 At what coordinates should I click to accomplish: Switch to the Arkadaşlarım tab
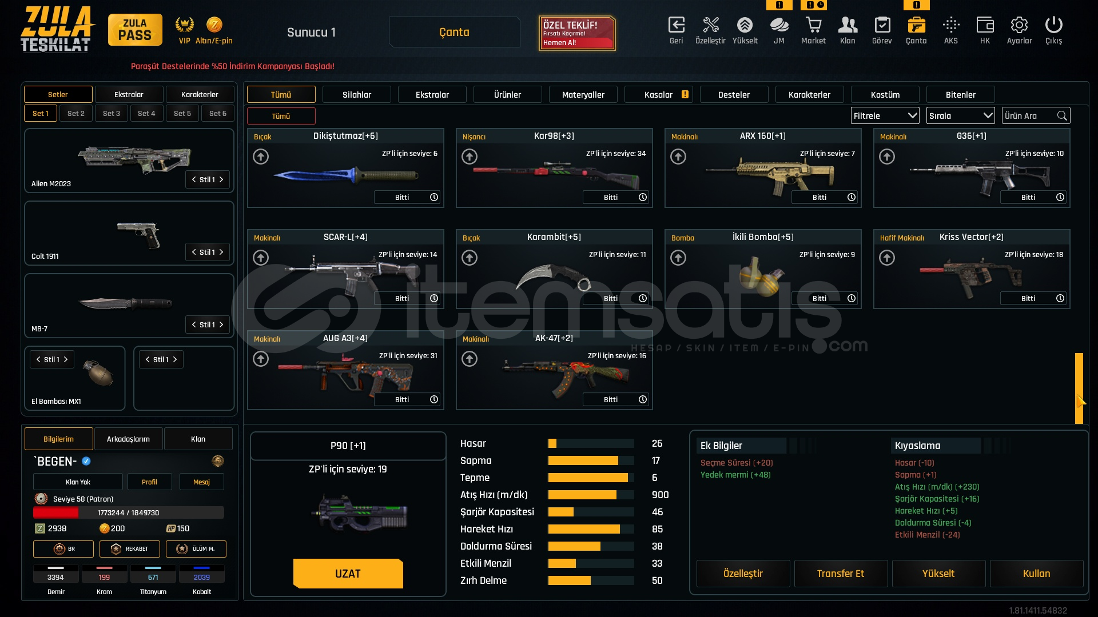point(128,439)
